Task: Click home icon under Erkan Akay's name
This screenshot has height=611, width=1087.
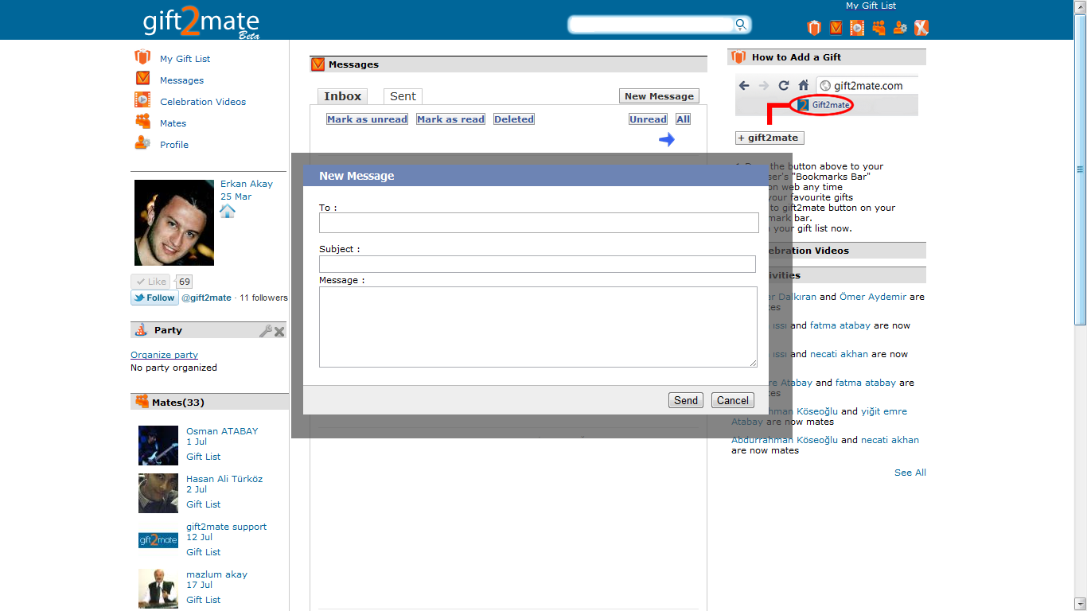Action: tap(228, 211)
